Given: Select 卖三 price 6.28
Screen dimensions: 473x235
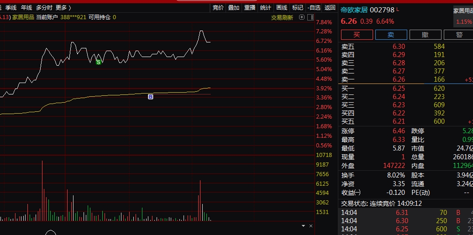Looking at the screenshot, I should pos(399,63).
